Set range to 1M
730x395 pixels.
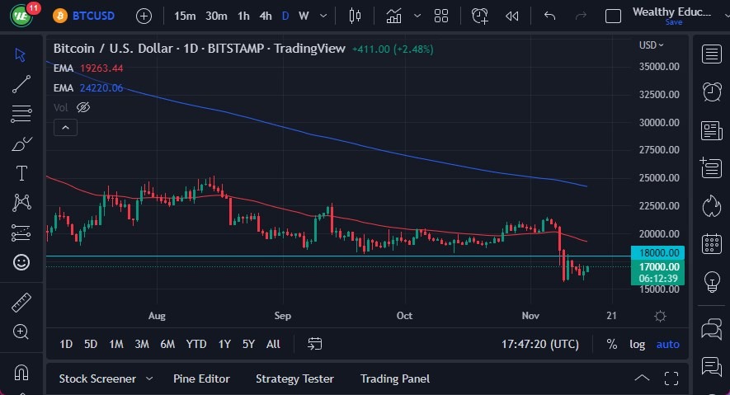pyautogui.click(x=116, y=345)
